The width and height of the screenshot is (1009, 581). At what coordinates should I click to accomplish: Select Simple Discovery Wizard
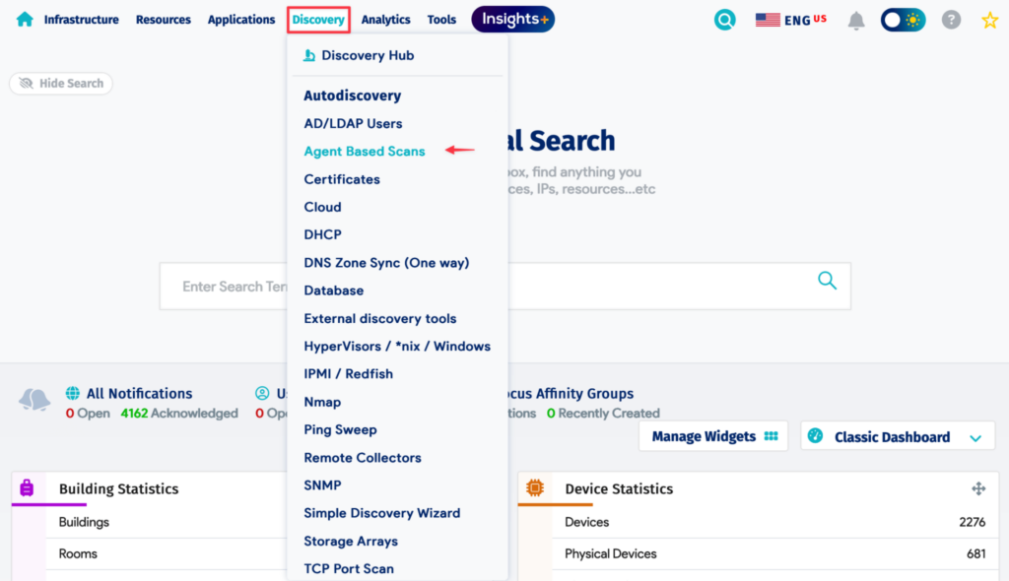pyautogui.click(x=381, y=513)
